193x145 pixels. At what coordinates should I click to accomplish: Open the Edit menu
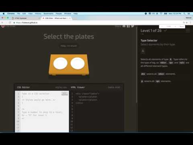tap(24, 14)
